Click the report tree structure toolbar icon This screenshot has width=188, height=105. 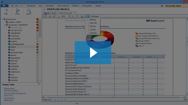pyautogui.click(x=45, y=16)
